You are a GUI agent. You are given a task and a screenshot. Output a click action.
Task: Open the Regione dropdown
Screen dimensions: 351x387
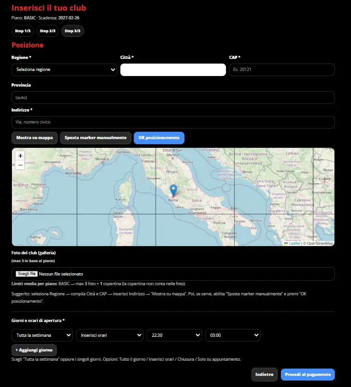click(64, 70)
